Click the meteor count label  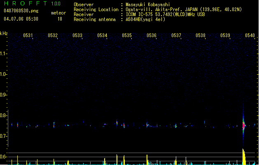coord(58,13)
